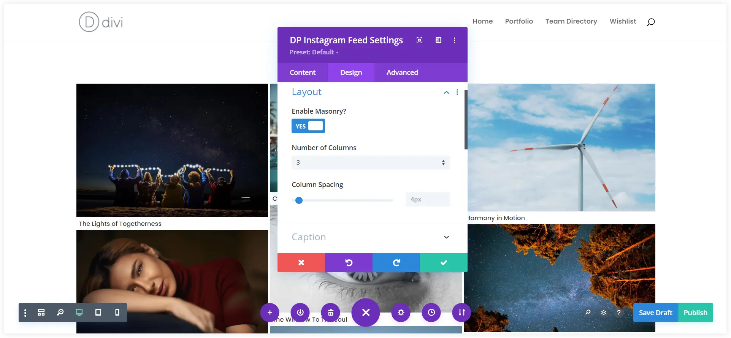This screenshot has height=338, width=731.
Task: Select the wind turbine photo
Action: coord(561,148)
